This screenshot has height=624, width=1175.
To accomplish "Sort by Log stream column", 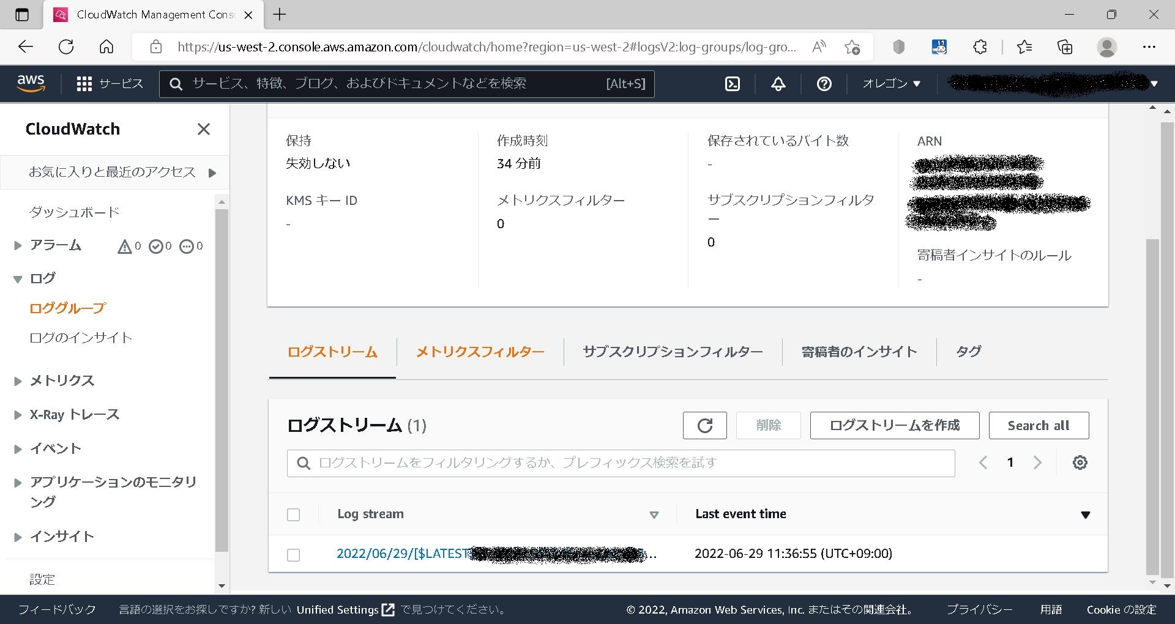I will tap(654, 515).
